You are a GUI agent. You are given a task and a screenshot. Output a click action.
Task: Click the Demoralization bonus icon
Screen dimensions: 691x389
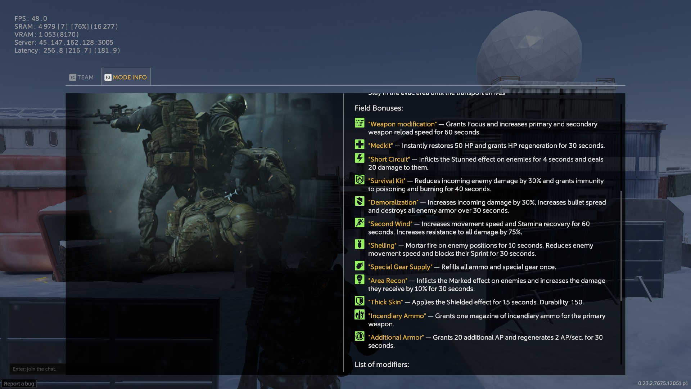pyautogui.click(x=359, y=201)
